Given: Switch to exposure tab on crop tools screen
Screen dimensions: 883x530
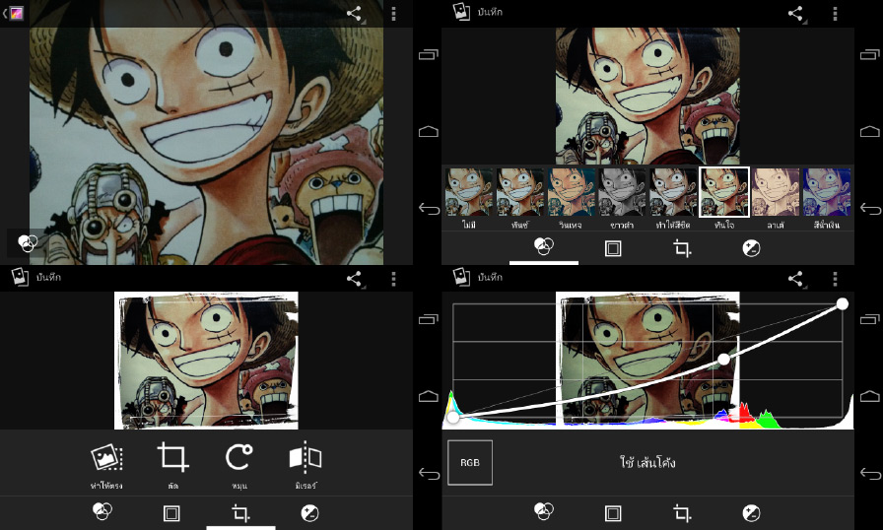Looking at the screenshot, I should click(309, 513).
